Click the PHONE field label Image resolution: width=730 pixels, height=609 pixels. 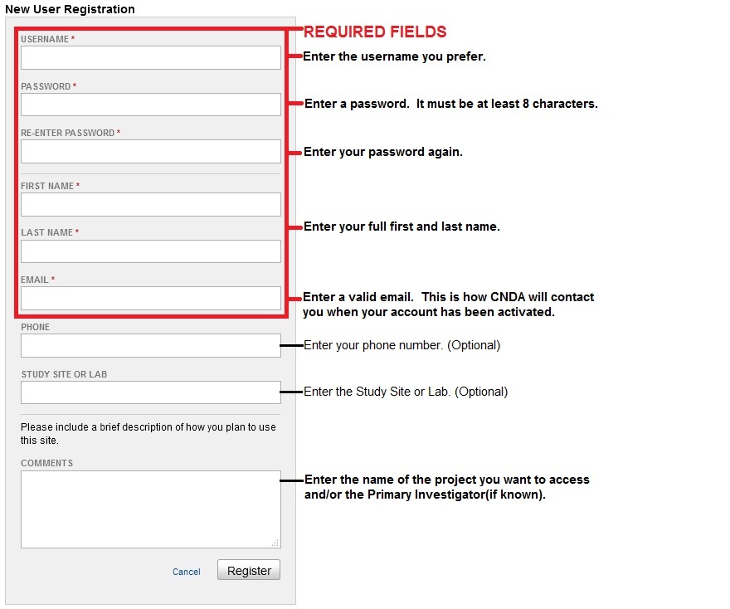point(35,327)
